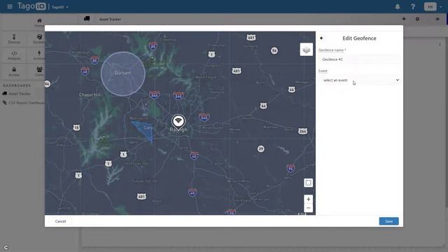The height and width of the screenshot is (252, 448).
Task: Save the geofence
Action: pos(388,221)
